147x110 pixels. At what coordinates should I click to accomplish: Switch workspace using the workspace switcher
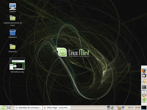tap(108, 108)
